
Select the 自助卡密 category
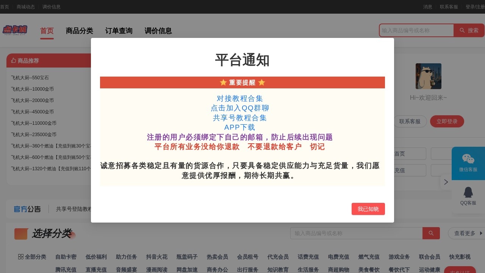pyautogui.click(x=66, y=257)
